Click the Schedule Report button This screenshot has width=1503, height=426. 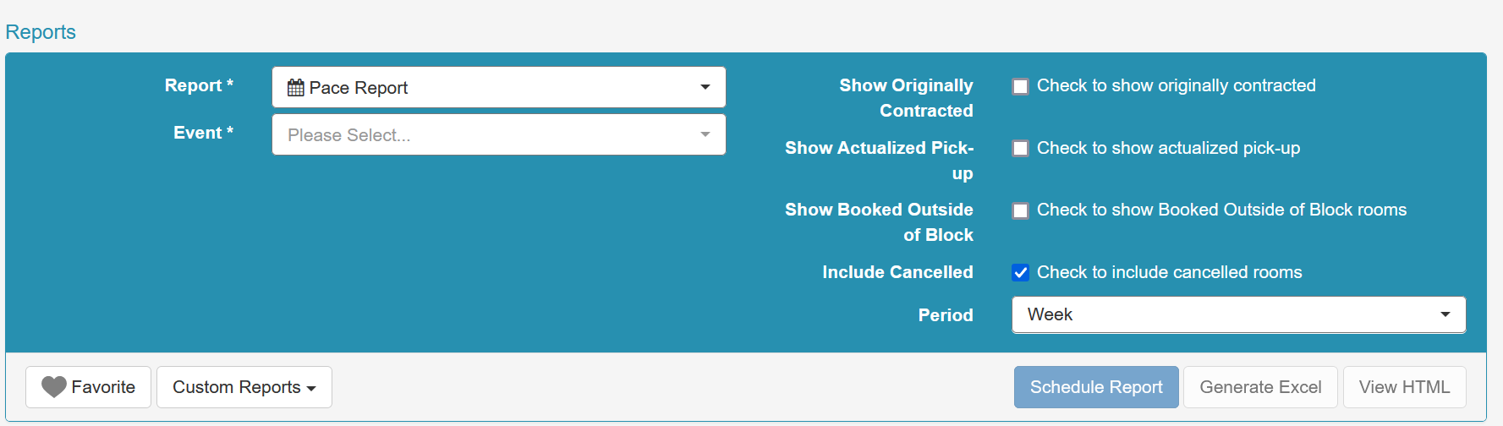[1096, 387]
